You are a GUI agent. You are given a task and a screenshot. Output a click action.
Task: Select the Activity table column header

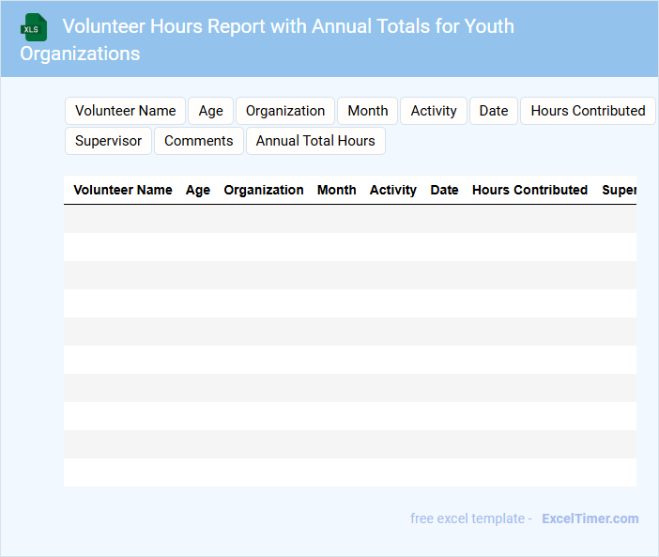393,190
